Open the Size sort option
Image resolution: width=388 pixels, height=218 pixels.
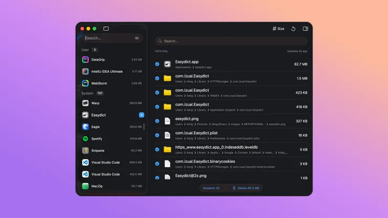(278, 29)
